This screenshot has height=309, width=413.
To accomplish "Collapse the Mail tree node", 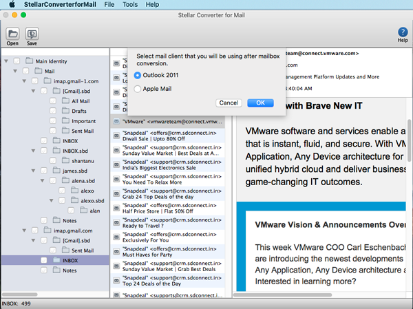I will (15, 71).
